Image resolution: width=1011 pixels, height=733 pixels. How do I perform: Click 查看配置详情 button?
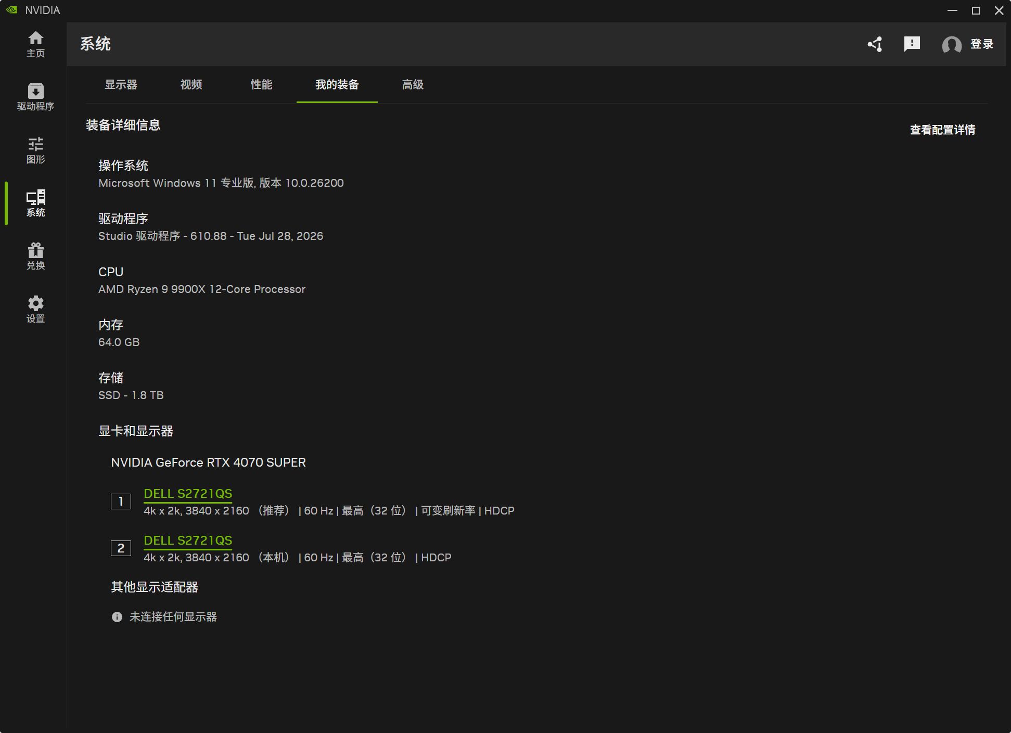click(x=943, y=130)
